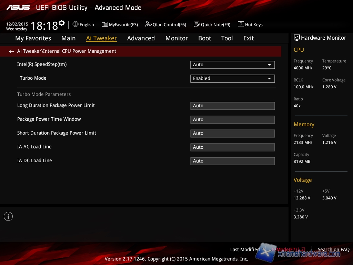Viewport: 353px width, 265px height.
Task: Open the Monitor tab
Action: point(176,38)
